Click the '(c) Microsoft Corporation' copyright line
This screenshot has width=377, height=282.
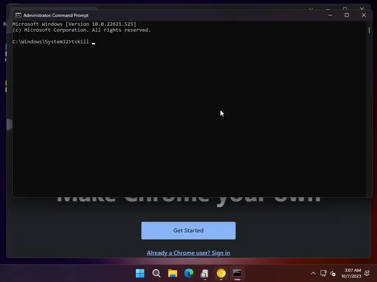click(81, 30)
